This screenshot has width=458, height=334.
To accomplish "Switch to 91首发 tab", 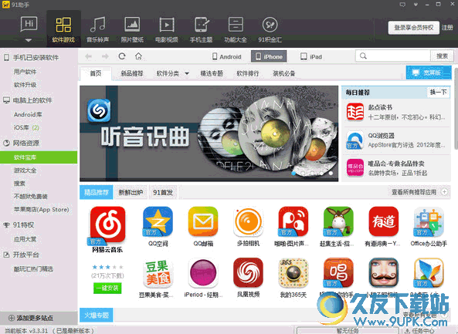I will tap(163, 193).
